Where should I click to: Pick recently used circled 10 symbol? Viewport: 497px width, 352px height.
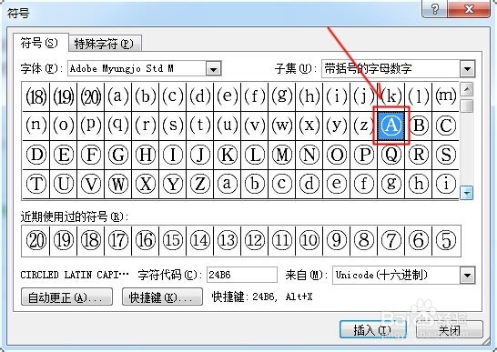309,240
